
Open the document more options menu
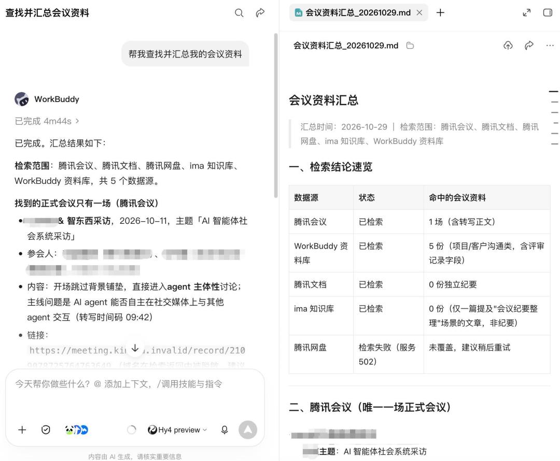point(550,45)
